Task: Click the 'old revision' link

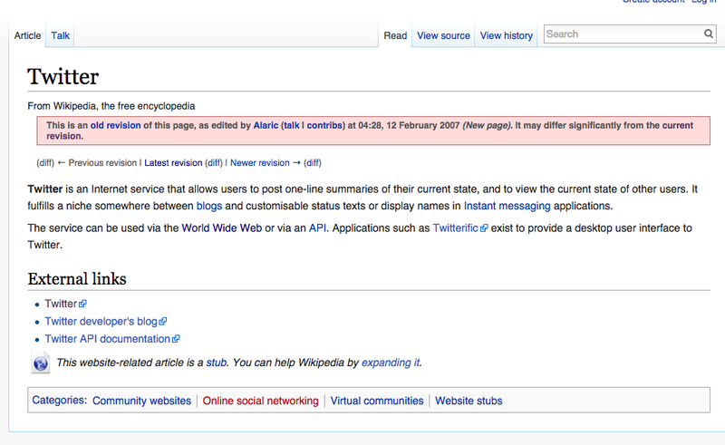Action: (115, 125)
